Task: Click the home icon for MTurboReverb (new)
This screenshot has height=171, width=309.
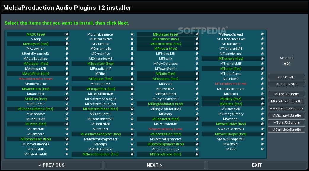Action: pos(262,84)
